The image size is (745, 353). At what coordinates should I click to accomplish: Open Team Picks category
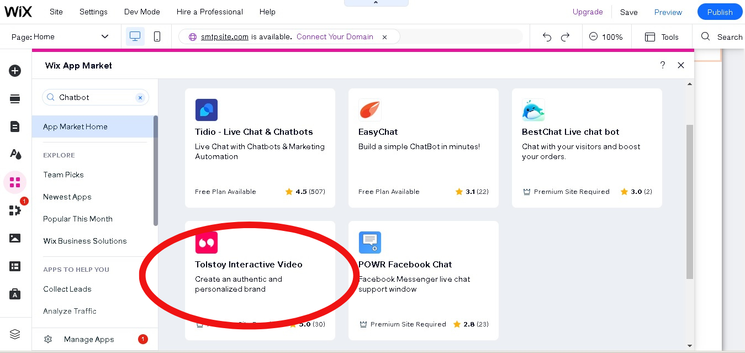click(x=64, y=175)
